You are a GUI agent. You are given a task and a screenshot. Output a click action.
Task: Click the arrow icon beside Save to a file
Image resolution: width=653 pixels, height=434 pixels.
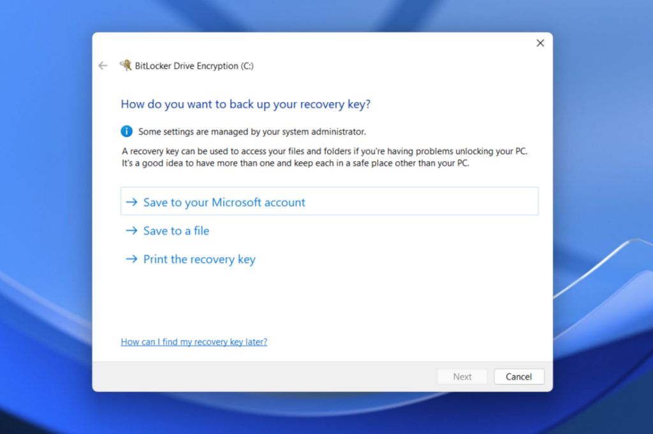[132, 231]
